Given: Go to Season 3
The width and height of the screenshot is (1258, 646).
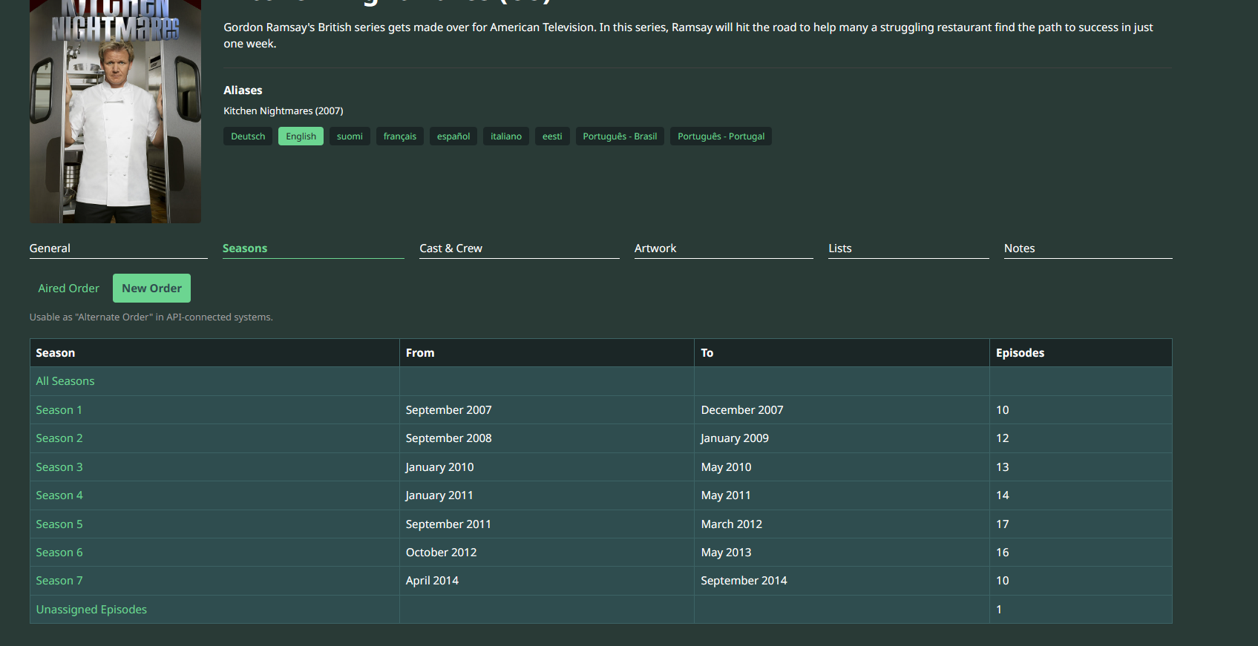Looking at the screenshot, I should (x=59, y=467).
